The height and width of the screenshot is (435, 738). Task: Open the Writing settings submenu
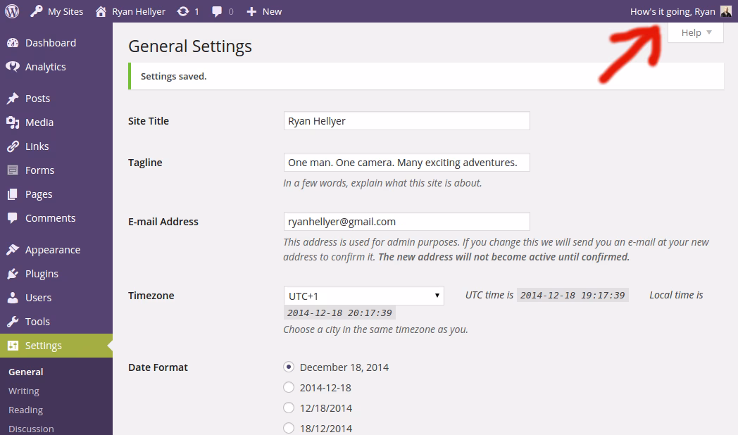[x=24, y=391]
